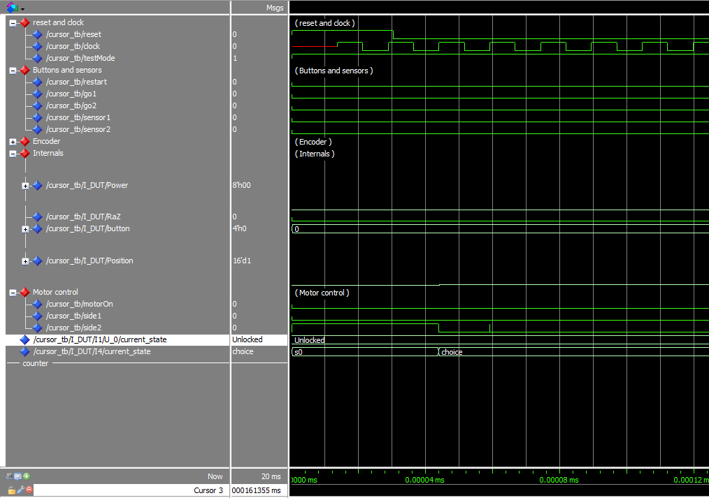The image size is (709, 498).
Task: Toggle the second icon in the Now row
Action: (x=18, y=476)
